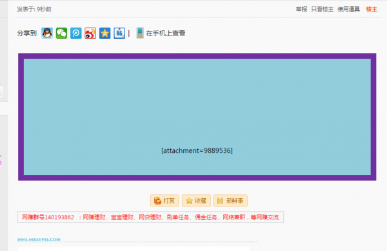Filter thread with 只看楼主
The image size is (387, 251).
(322, 9)
